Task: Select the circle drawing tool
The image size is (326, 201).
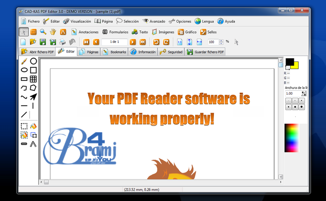Action: pyautogui.click(x=33, y=61)
